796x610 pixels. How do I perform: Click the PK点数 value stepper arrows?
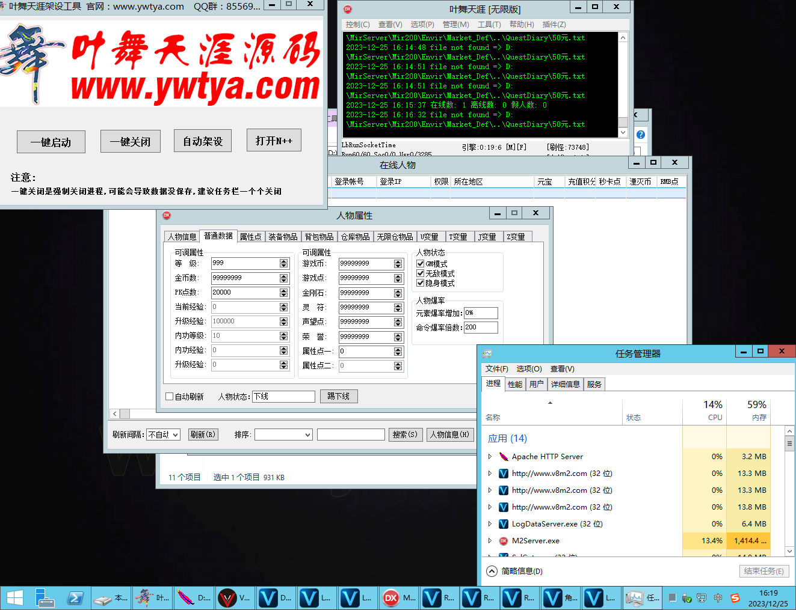[x=283, y=293]
